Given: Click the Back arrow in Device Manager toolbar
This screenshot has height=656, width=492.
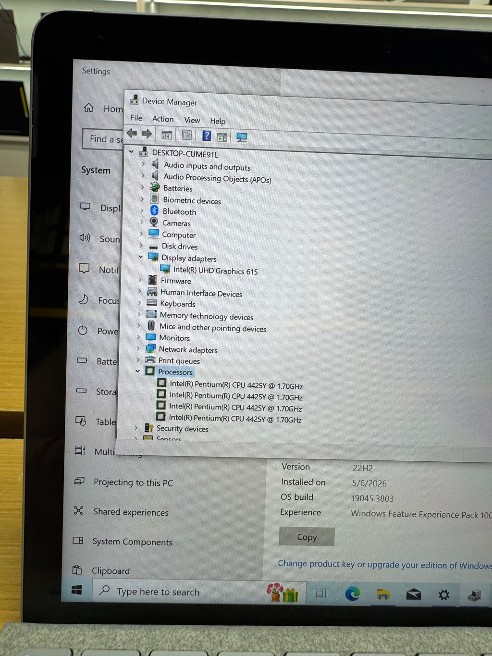Looking at the screenshot, I should tap(132, 133).
